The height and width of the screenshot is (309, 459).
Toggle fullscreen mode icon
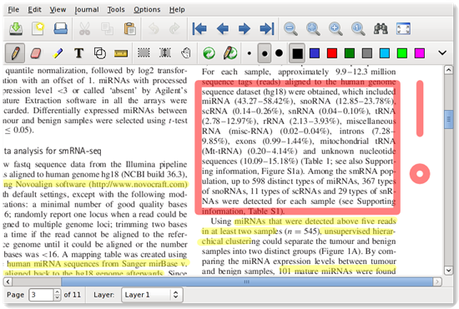pos(403,28)
